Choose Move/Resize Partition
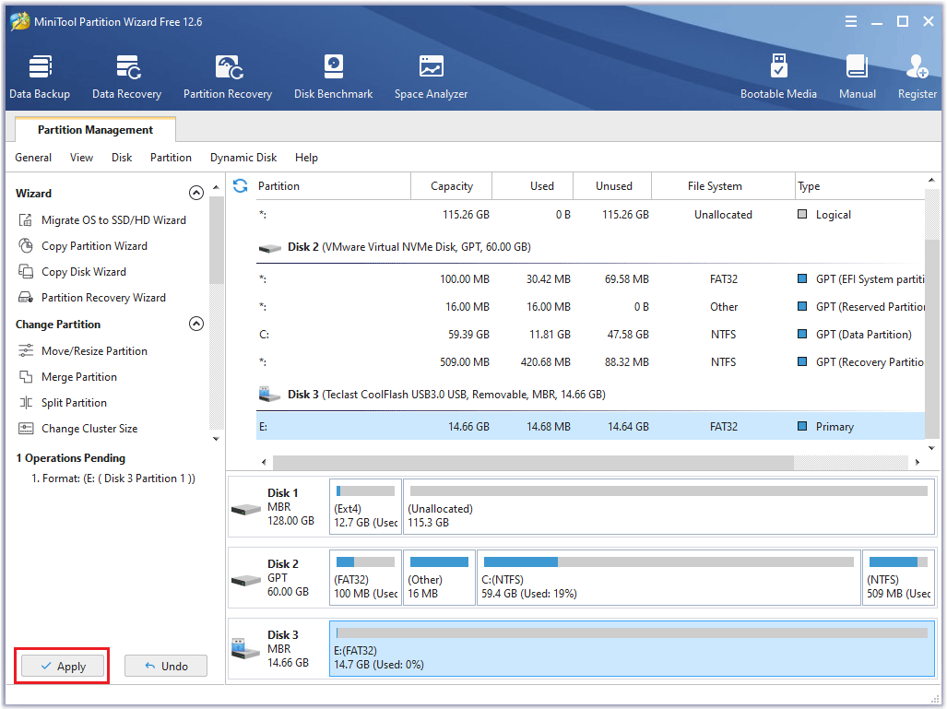The image size is (947, 709). point(93,351)
